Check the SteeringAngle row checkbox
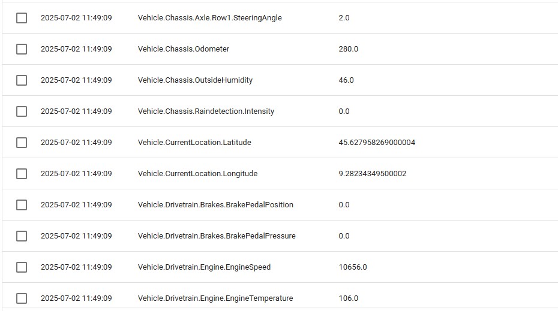Viewport: 558px width, 311px height. (x=22, y=18)
